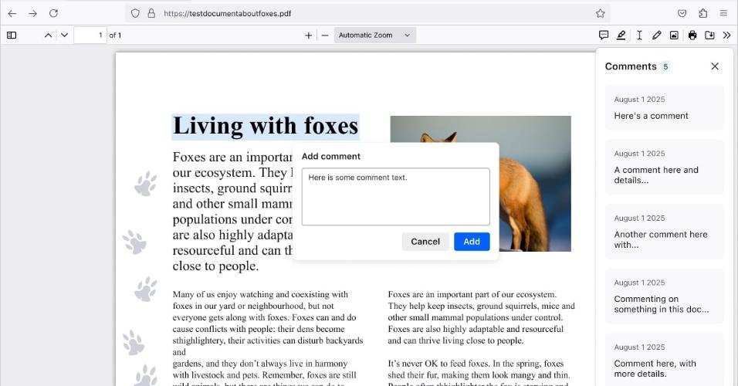The width and height of the screenshot is (738, 386).
Task: Go to next page arrow
Action: point(64,35)
